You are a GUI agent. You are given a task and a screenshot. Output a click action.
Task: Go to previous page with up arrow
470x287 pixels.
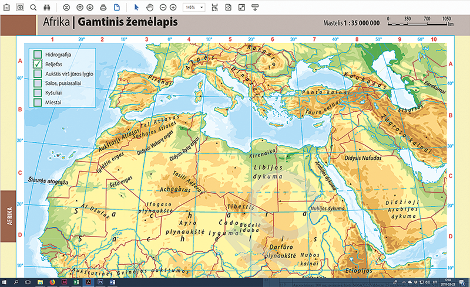(80, 8)
